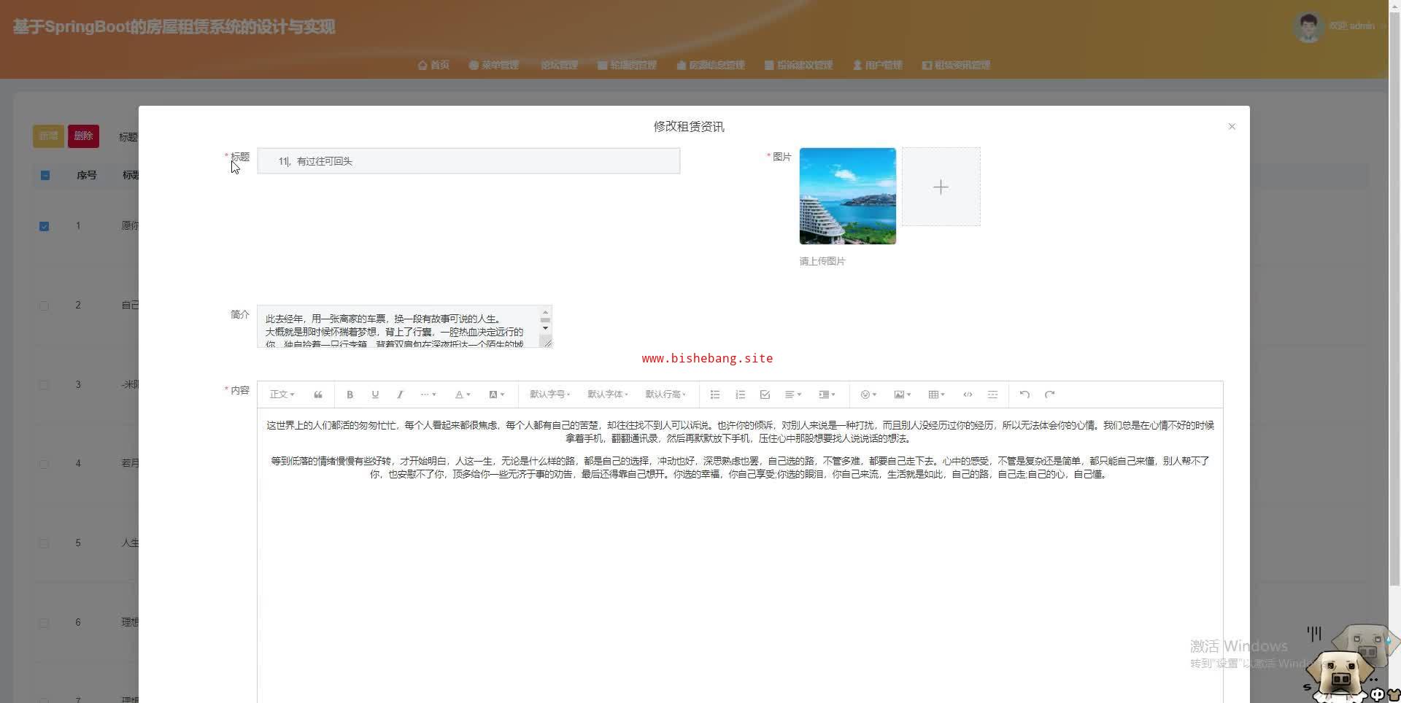Uncheck the checkbox for row 1

point(44,226)
